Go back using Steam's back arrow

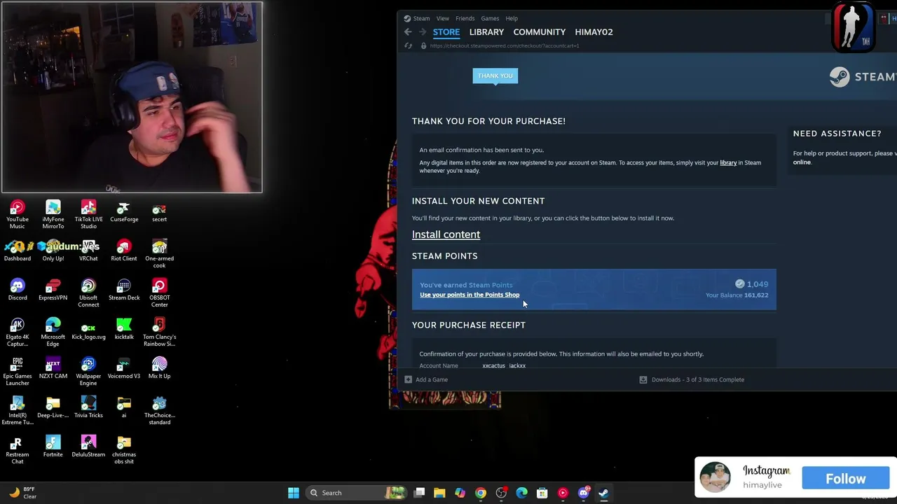(x=408, y=32)
